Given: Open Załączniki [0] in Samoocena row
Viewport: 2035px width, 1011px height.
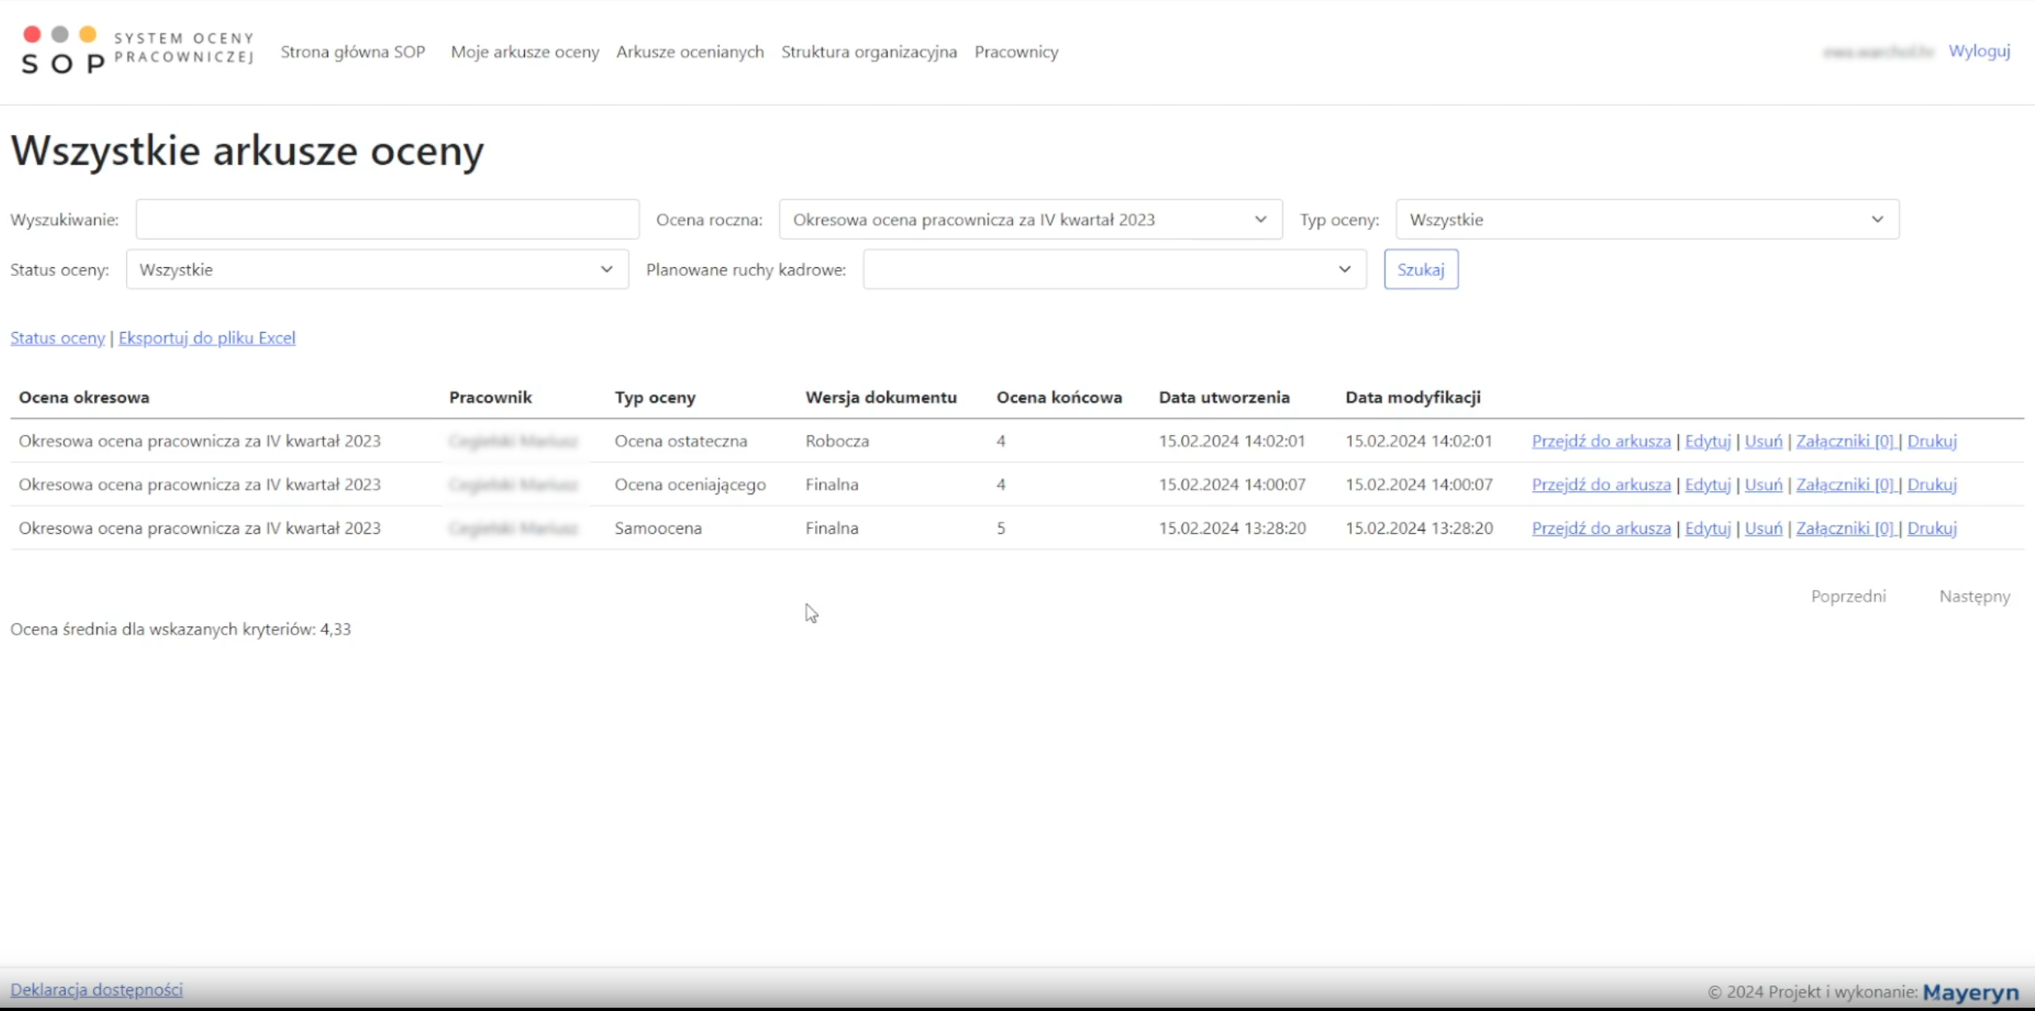Looking at the screenshot, I should point(1845,528).
